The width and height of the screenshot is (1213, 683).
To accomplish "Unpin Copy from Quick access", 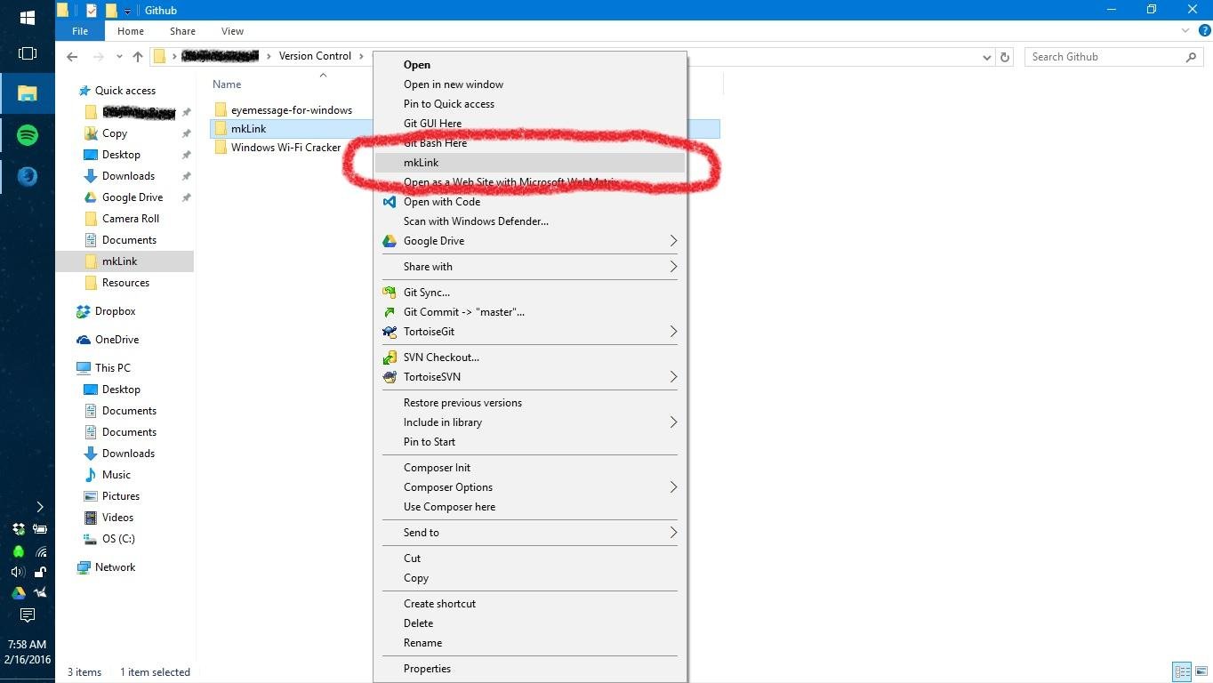I will [186, 133].
